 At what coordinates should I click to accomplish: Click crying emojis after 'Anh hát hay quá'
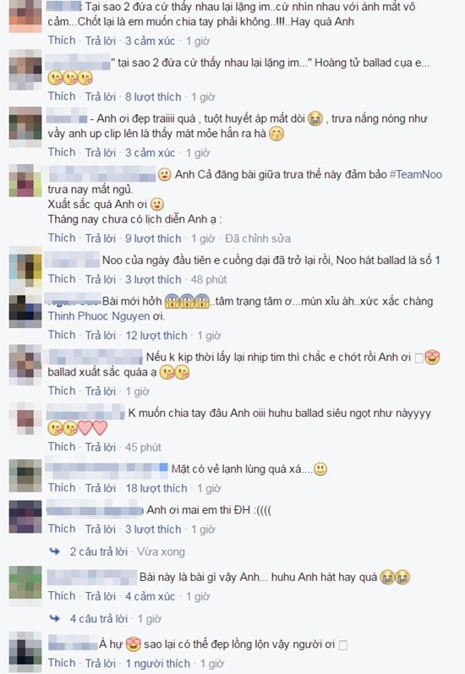pyautogui.click(x=396, y=577)
